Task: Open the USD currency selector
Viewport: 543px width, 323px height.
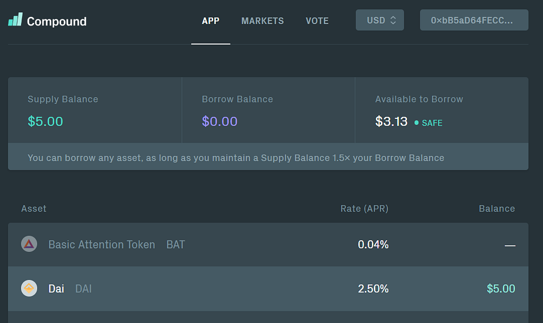Action: pos(380,20)
